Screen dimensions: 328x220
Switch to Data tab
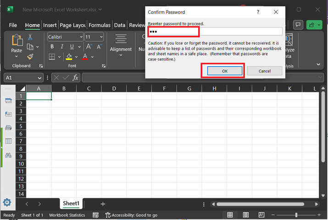click(120, 25)
